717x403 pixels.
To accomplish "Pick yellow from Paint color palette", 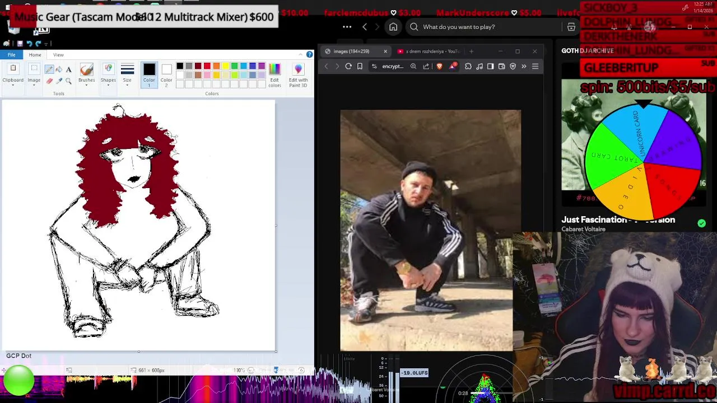I will (225, 66).
